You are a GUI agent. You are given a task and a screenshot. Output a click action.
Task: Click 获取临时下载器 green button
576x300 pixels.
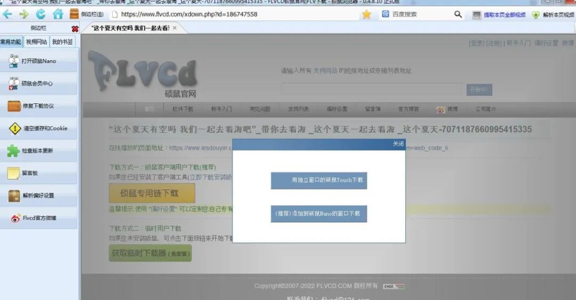[x=150, y=253]
